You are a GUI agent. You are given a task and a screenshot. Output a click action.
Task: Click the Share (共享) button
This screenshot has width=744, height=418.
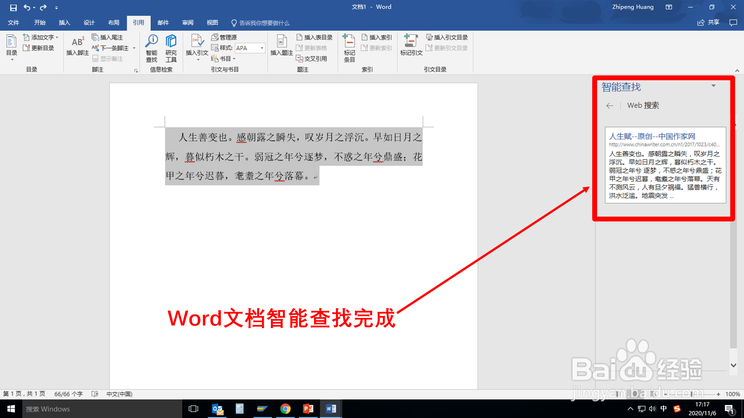[708, 23]
